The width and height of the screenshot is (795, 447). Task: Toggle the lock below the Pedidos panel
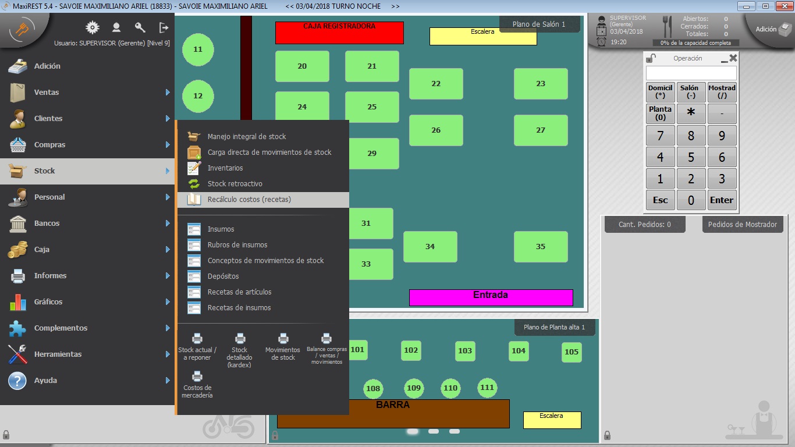point(607,435)
